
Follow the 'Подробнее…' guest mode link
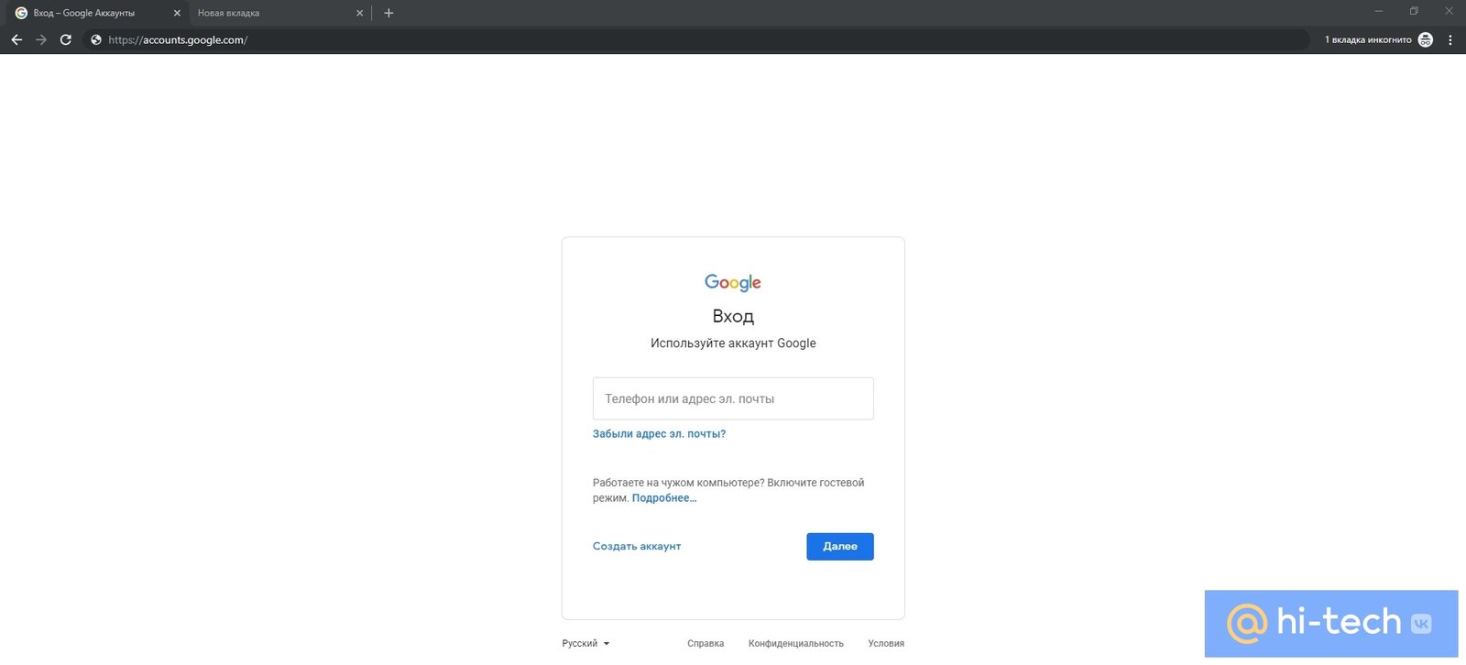click(x=664, y=498)
